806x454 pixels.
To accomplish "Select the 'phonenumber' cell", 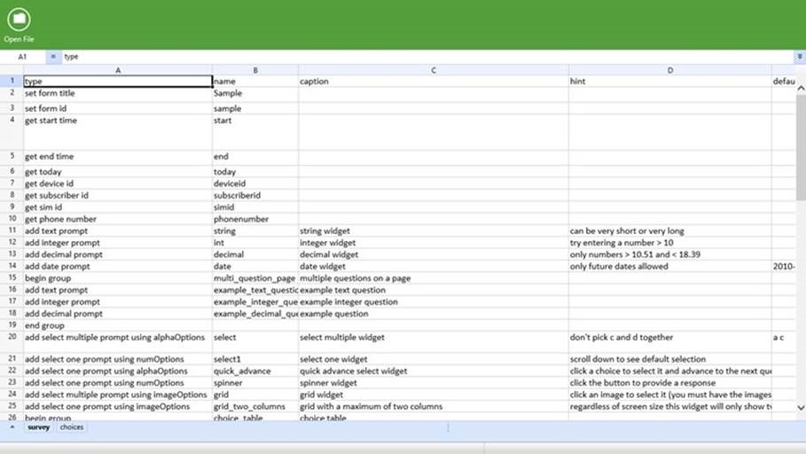I will 255,219.
